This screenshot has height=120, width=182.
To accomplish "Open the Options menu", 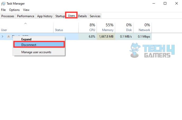I will pos(14,10).
